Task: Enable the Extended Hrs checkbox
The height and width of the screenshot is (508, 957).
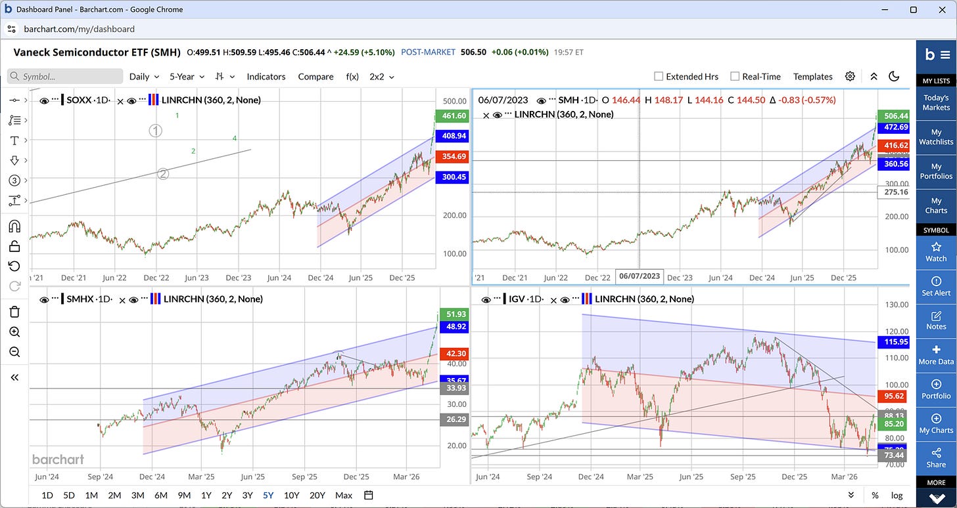Action: click(659, 76)
